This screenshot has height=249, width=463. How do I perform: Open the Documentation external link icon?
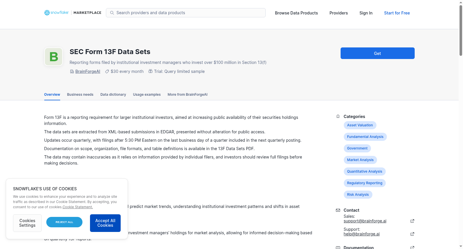[412, 248]
